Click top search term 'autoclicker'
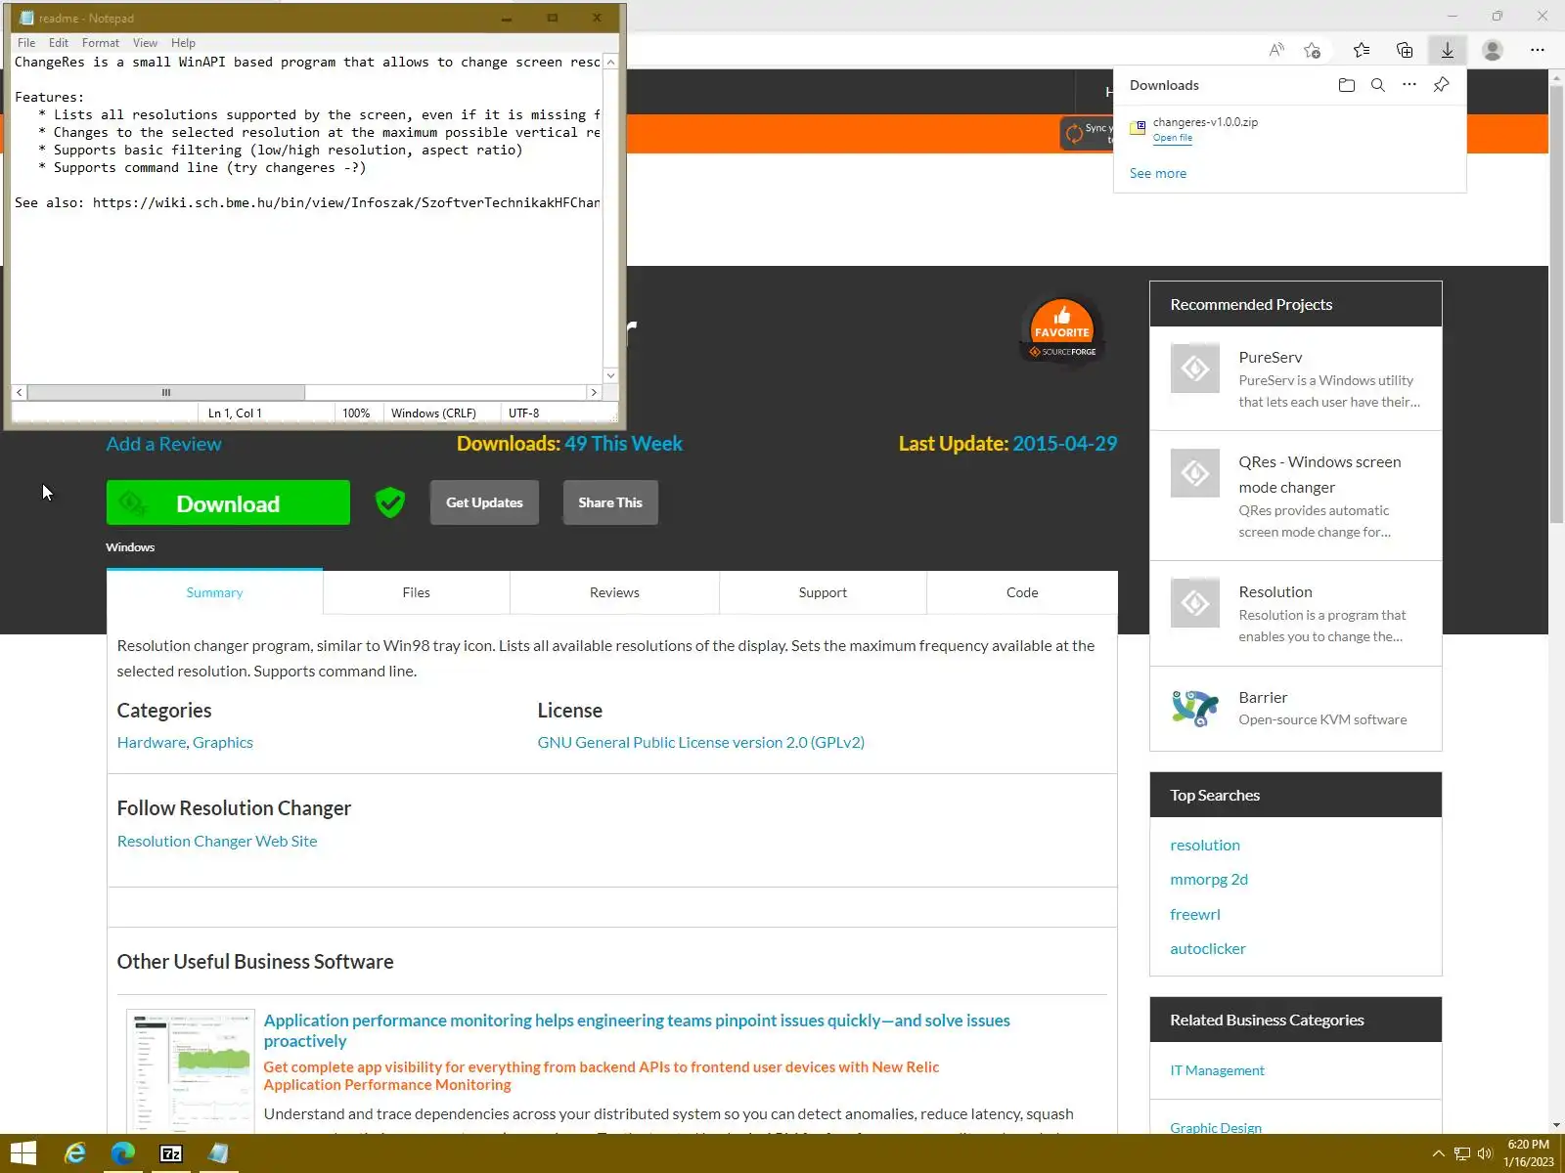This screenshot has width=1565, height=1173. point(1208,948)
